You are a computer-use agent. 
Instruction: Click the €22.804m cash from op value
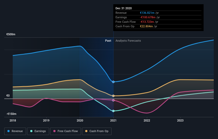[x=146, y=26]
